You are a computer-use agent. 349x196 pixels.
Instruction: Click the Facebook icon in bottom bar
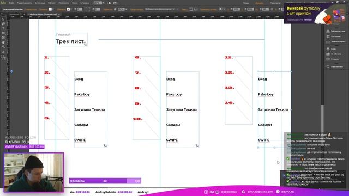tap(278, 192)
